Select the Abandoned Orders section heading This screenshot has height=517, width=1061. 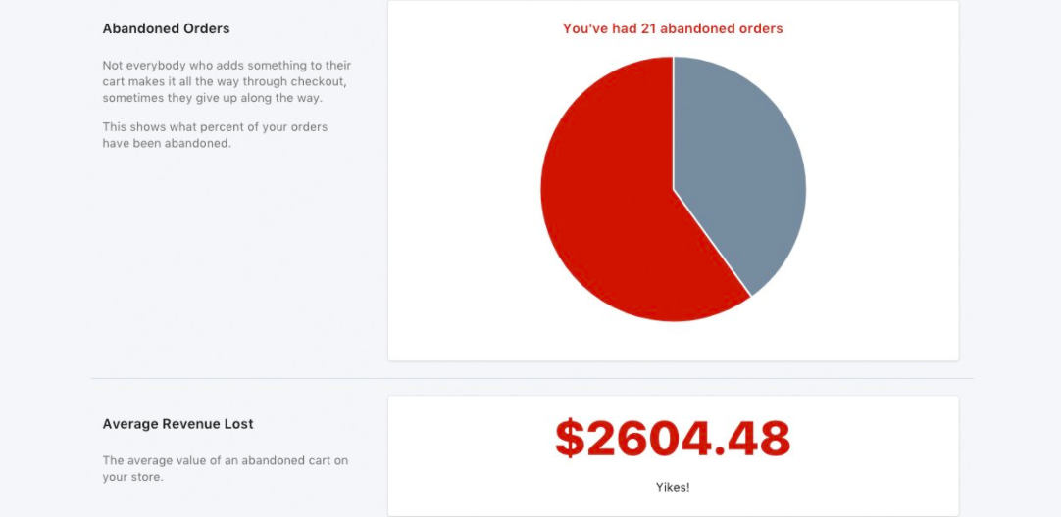pos(166,29)
